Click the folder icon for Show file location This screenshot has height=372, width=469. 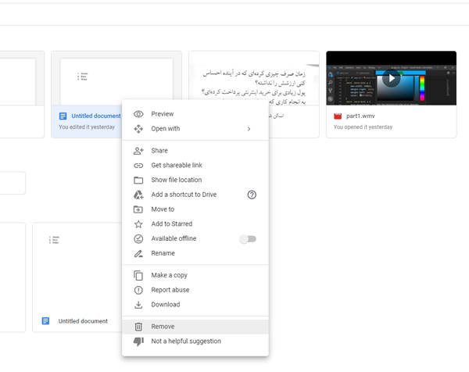138,180
